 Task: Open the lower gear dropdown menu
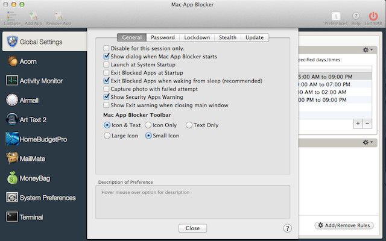pos(367,142)
